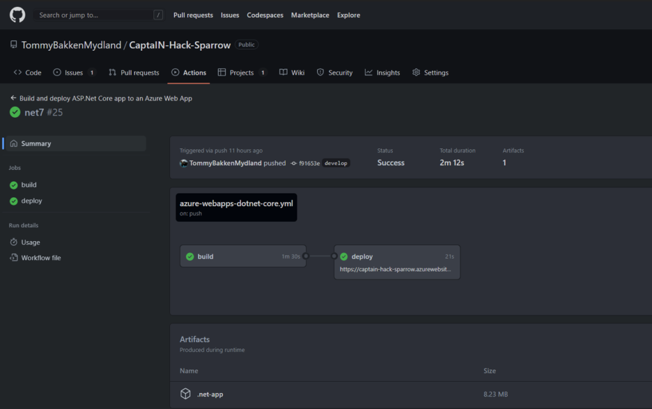Image resolution: width=652 pixels, height=409 pixels.
Task: Open the develop branch label
Action: (x=336, y=163)
